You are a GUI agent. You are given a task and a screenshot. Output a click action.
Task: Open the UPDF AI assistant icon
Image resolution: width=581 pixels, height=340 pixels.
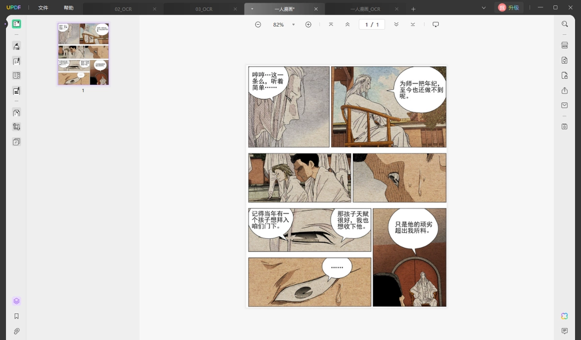565,316
